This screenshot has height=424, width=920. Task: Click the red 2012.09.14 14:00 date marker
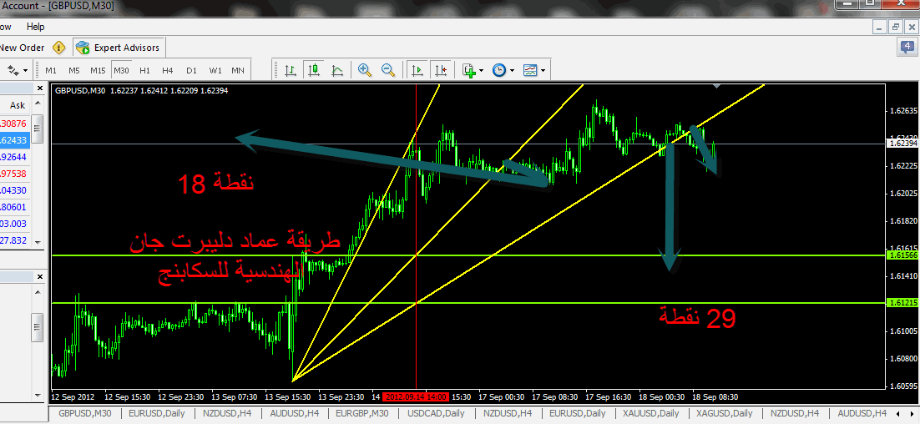pos(417,396)
